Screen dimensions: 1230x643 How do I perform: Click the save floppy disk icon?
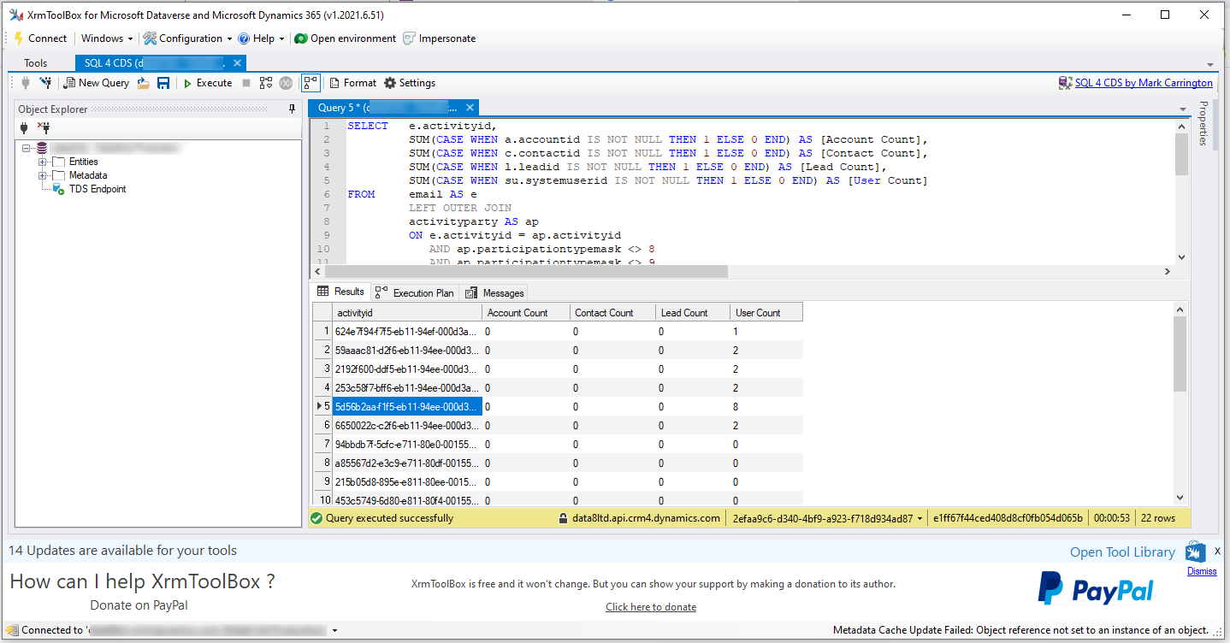[x=163, y=83]
